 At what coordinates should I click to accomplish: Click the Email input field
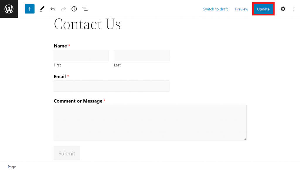click(x=111, y=86)
